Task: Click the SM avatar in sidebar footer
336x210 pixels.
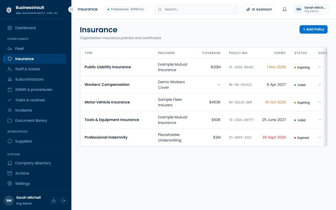Action: tap(9, 201)
